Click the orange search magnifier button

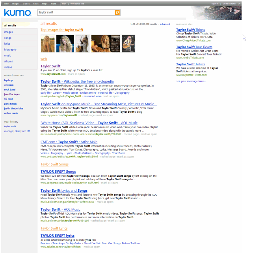[117, 13]
